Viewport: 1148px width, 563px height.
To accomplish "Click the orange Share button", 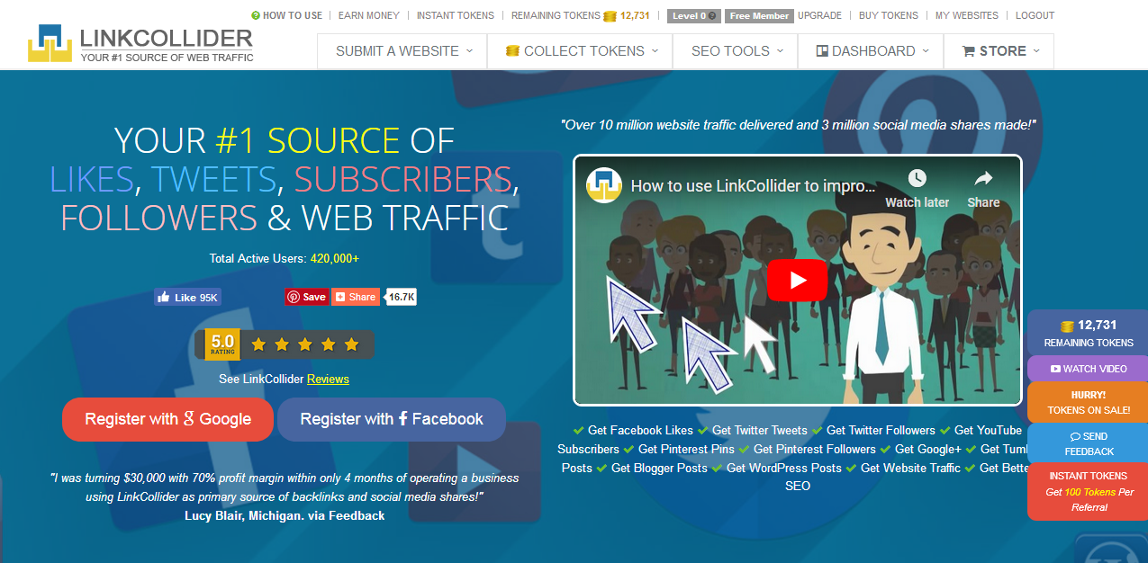I will click(356, 297).
